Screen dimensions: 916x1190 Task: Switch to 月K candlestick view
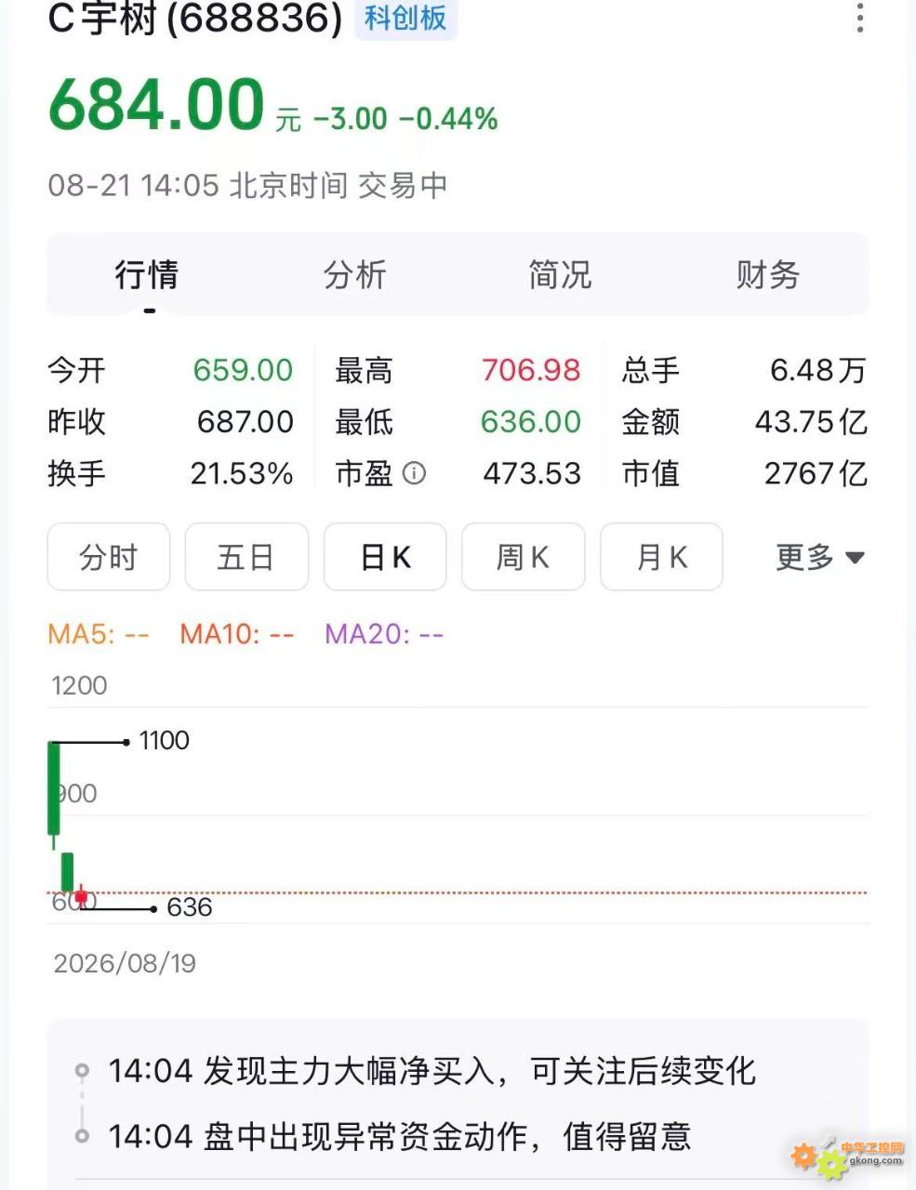(661, 557)
